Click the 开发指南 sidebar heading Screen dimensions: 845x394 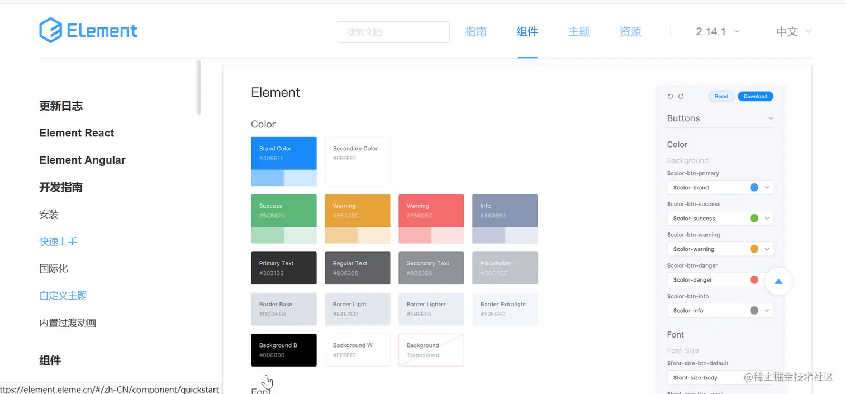(x=61, y=187)
